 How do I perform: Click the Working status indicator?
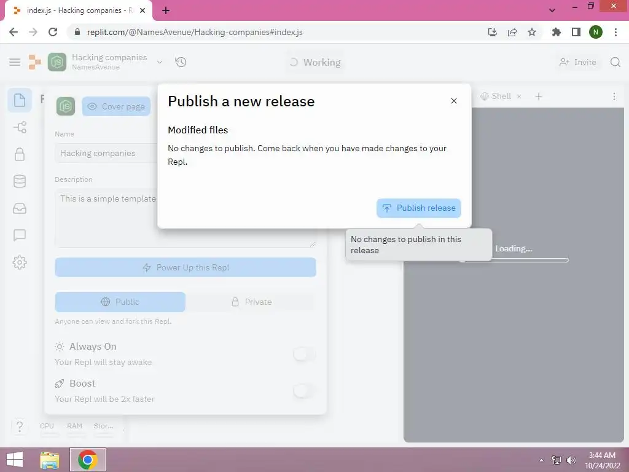coord(315,62)
